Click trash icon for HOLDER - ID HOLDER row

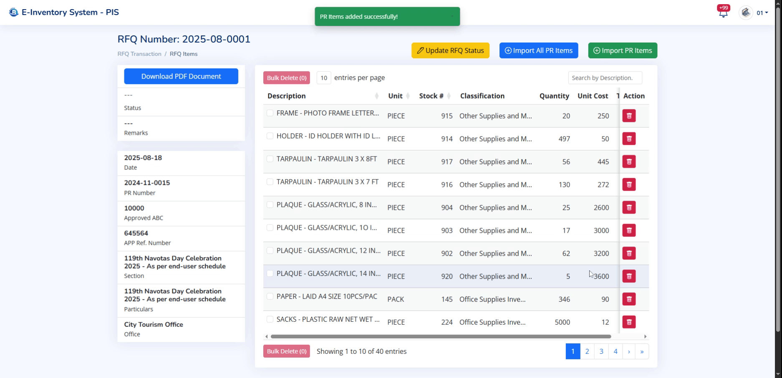(x=629, y=139)
